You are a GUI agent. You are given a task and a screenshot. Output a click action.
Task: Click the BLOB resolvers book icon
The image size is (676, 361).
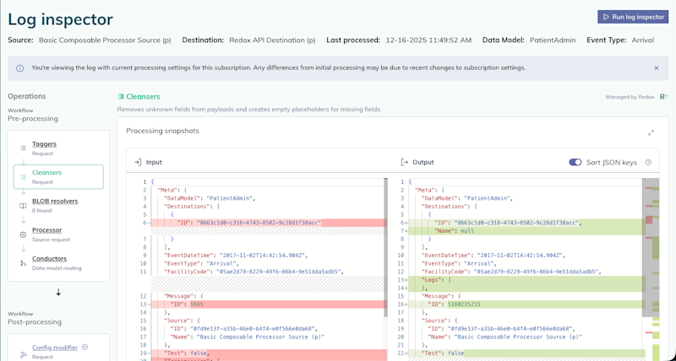[23, 206]
